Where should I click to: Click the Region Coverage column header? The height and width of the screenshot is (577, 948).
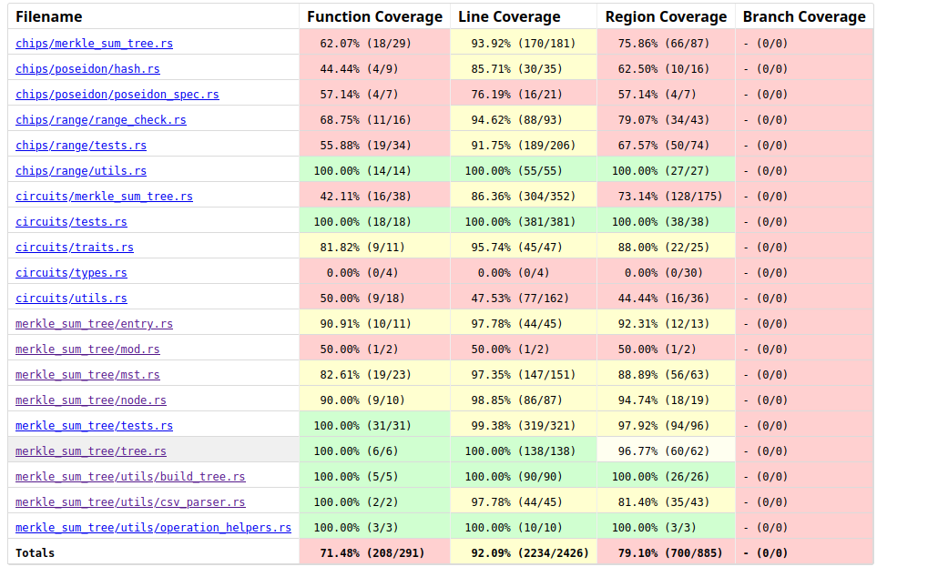click(x=666, y=17)
